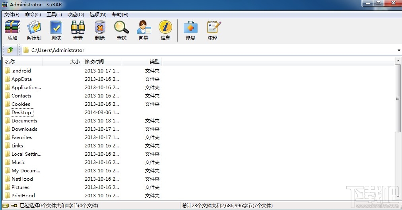
Task: Click the 查找 (Find) magnifier icon
Action: point(122,30)
